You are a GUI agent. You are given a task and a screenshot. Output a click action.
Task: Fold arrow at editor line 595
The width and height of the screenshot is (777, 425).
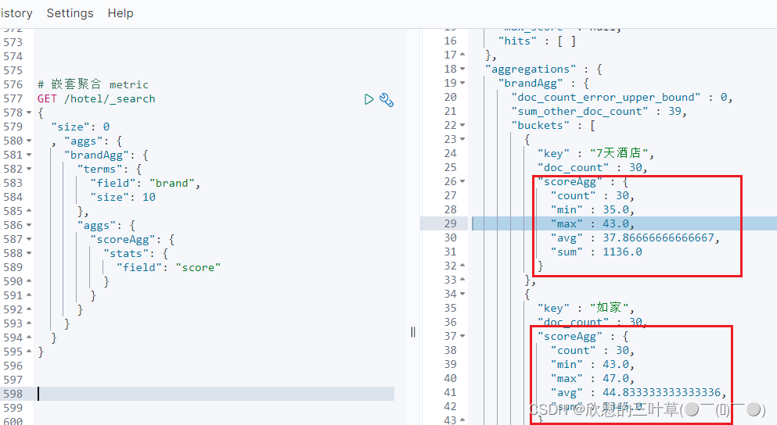[x=29, y=352]
